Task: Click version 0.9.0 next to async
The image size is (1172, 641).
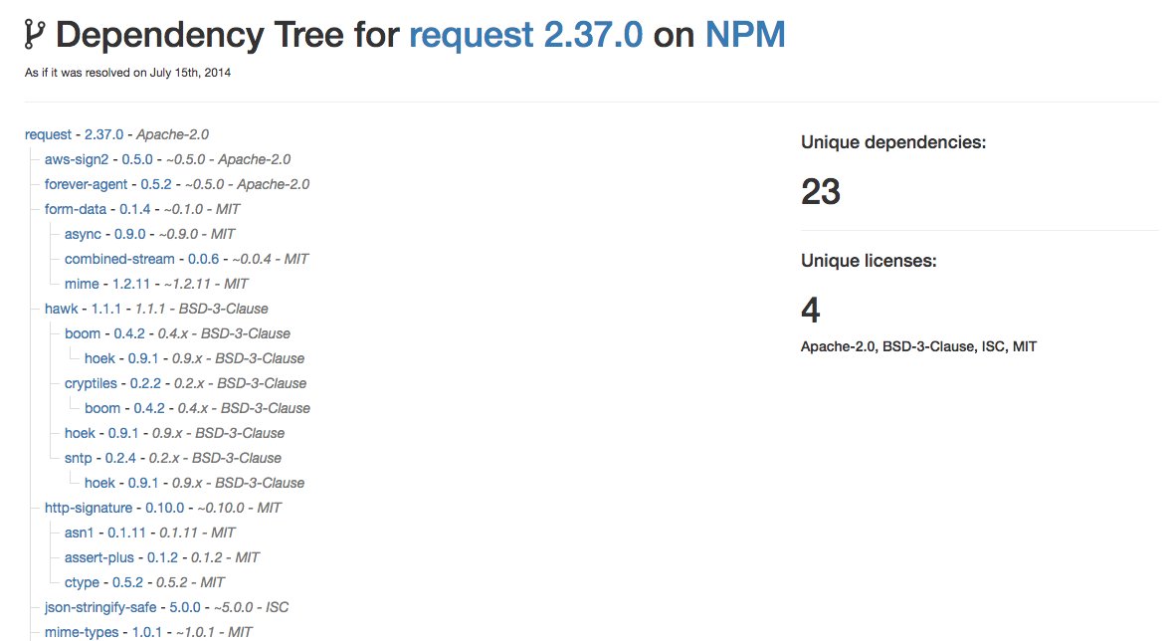Action: coord(130,234)
